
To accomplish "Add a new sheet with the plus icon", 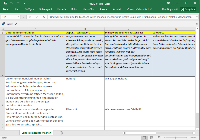I will click(61, 133).
